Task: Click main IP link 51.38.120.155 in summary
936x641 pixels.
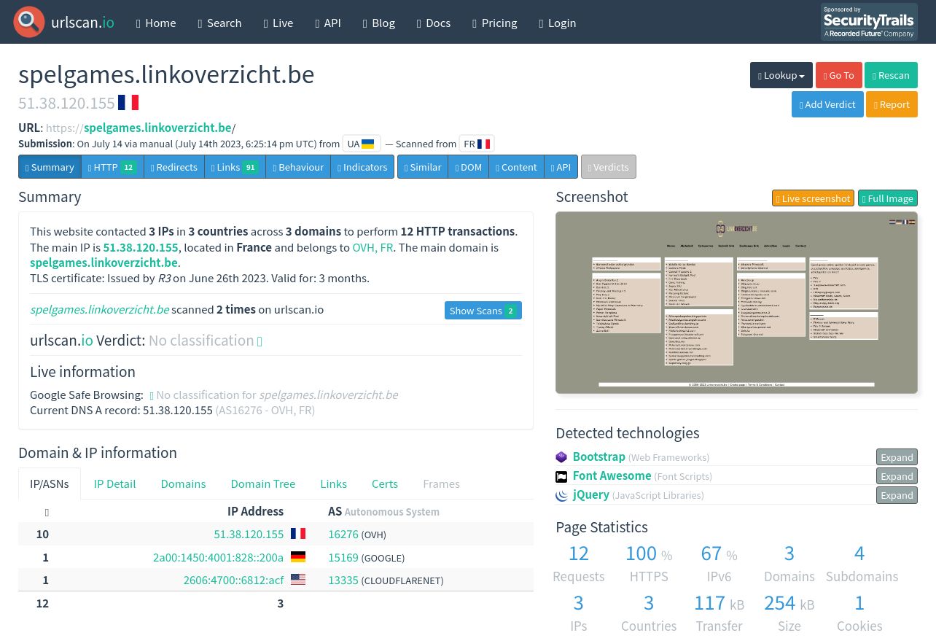Action: click(141, 247)
